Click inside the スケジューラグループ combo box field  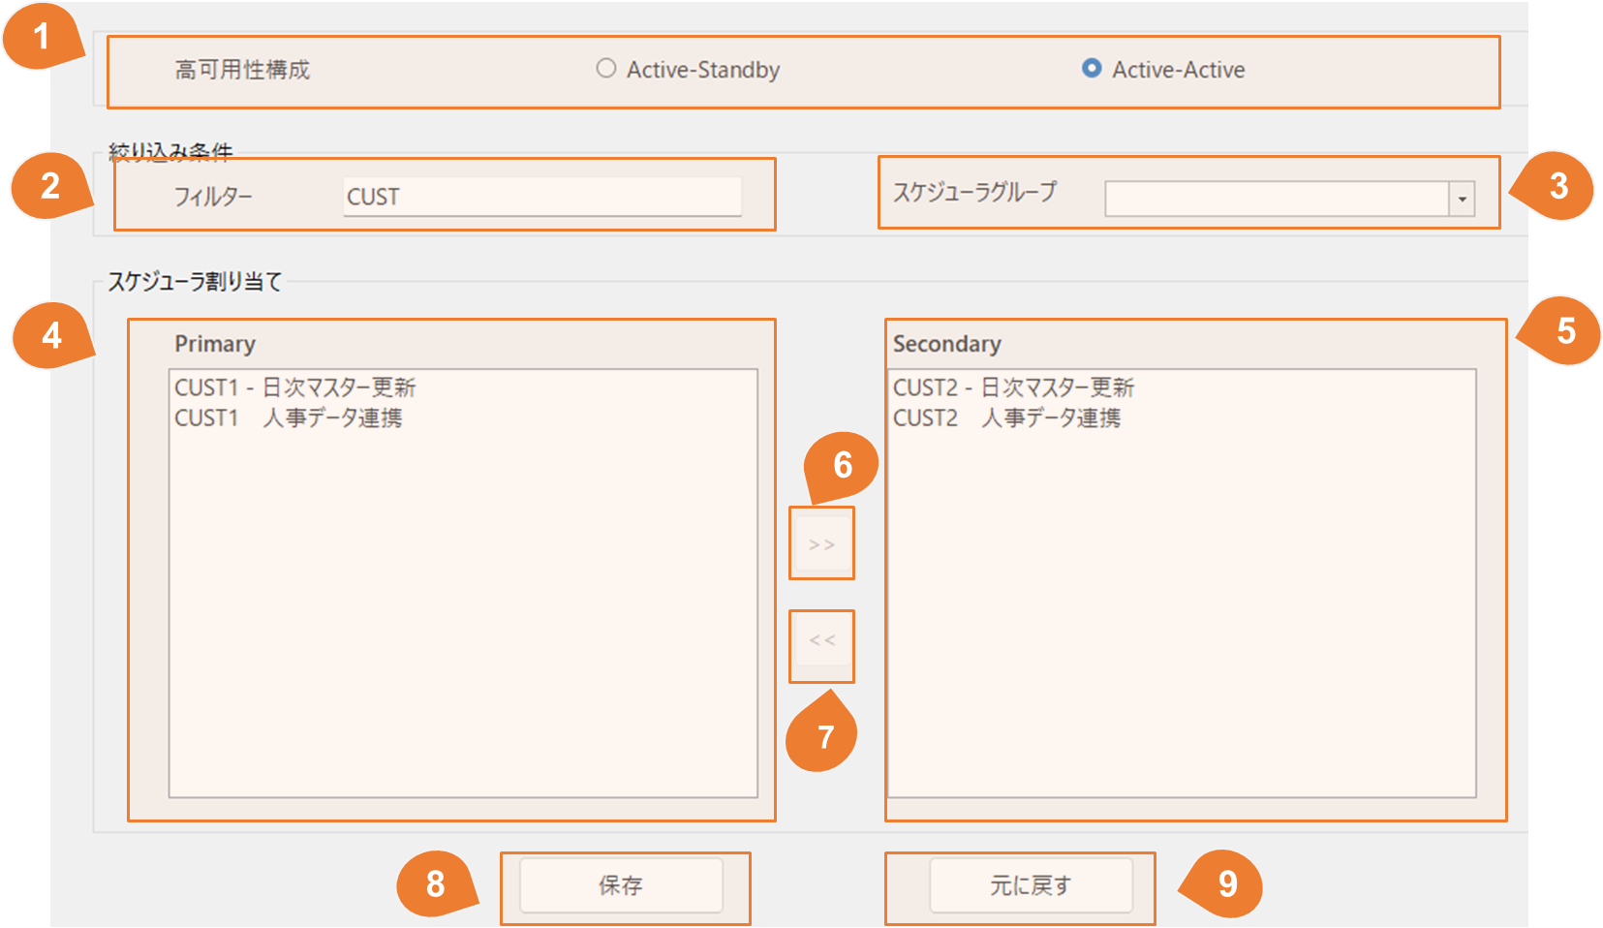pos(1277,200)
